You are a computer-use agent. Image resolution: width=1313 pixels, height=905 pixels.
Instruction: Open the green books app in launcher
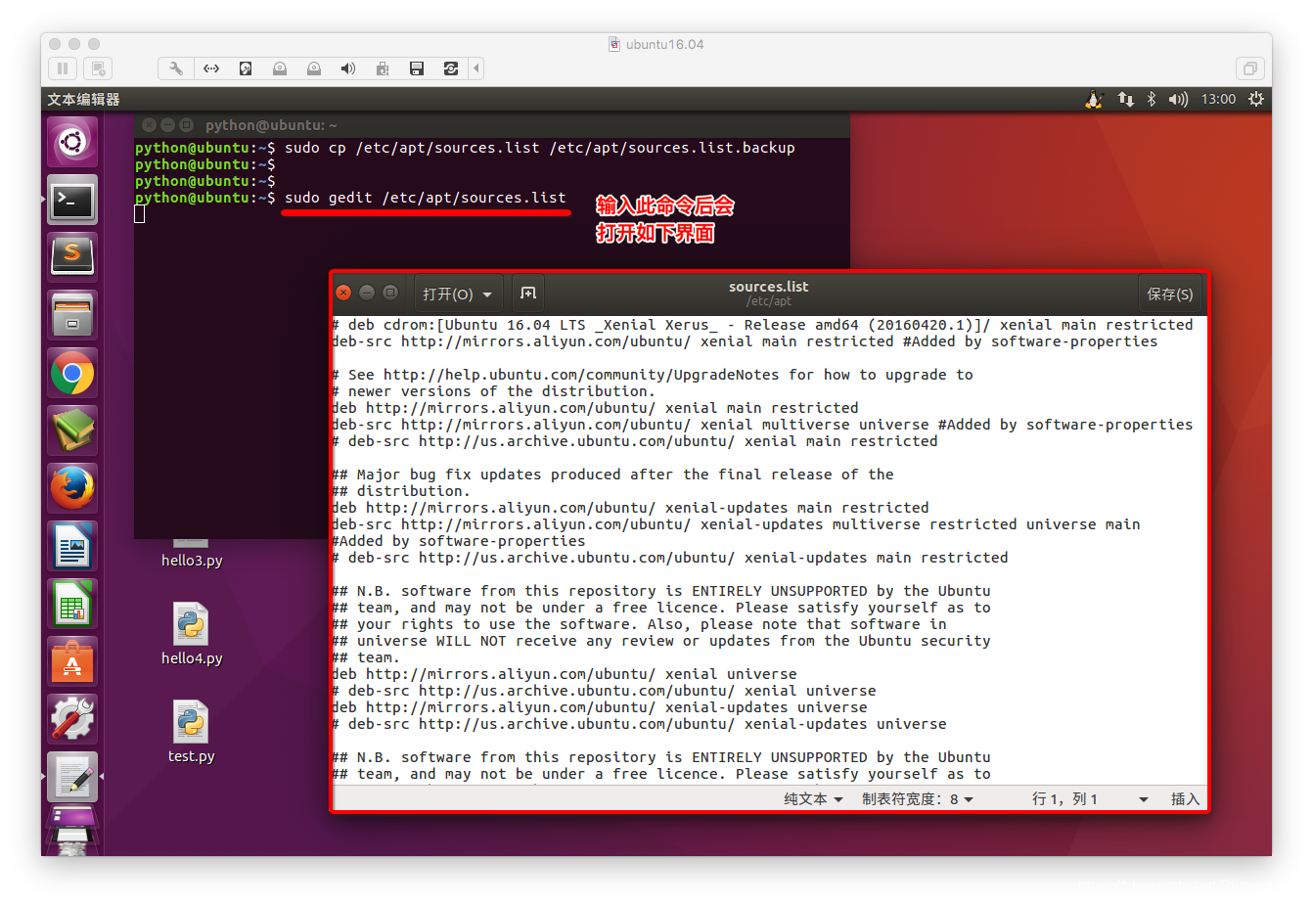(x=72, y=430)
